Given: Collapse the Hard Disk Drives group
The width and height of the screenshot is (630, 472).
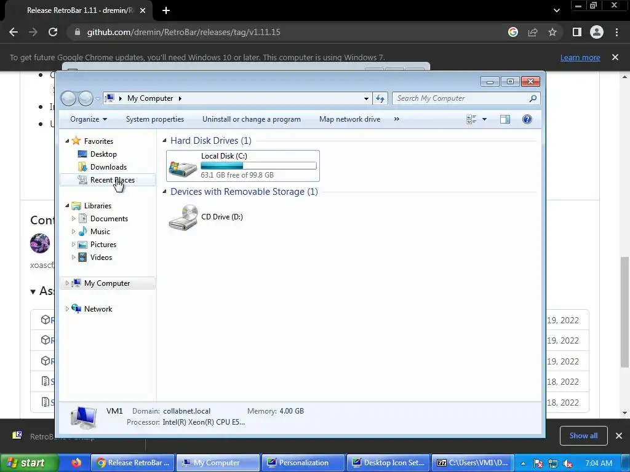Looking at the screenshot, I should coord(164,141).
